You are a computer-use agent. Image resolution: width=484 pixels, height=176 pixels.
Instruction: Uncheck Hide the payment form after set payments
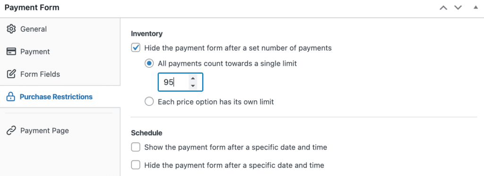[136, 48]
